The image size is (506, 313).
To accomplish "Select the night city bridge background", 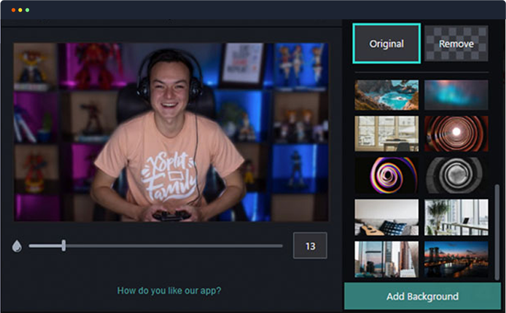I will point(456,259).
